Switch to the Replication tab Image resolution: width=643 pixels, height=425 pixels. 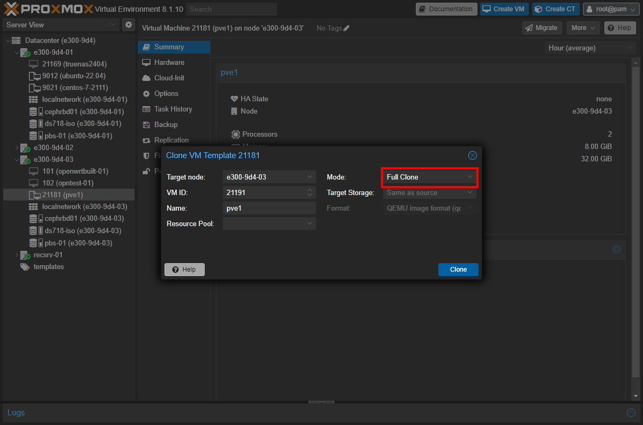[x=174, y=140]
